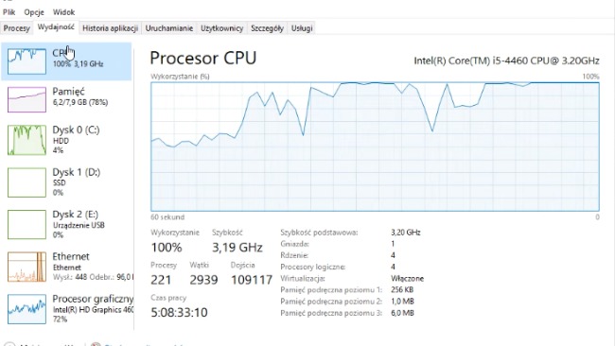This screenshot has height=346, width=615.
Task: Select the Procesor graficzny GPU graph
Action: (26, 309)
